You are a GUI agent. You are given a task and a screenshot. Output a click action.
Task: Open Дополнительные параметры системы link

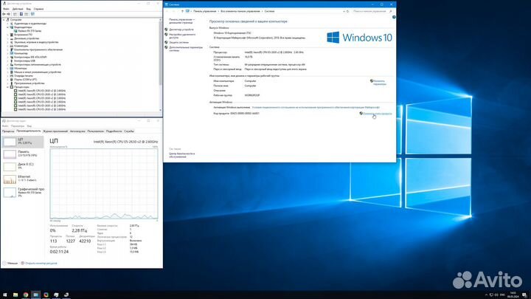186,49
